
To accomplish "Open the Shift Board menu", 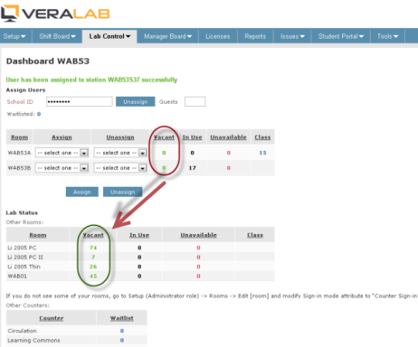I will (57, 36).
